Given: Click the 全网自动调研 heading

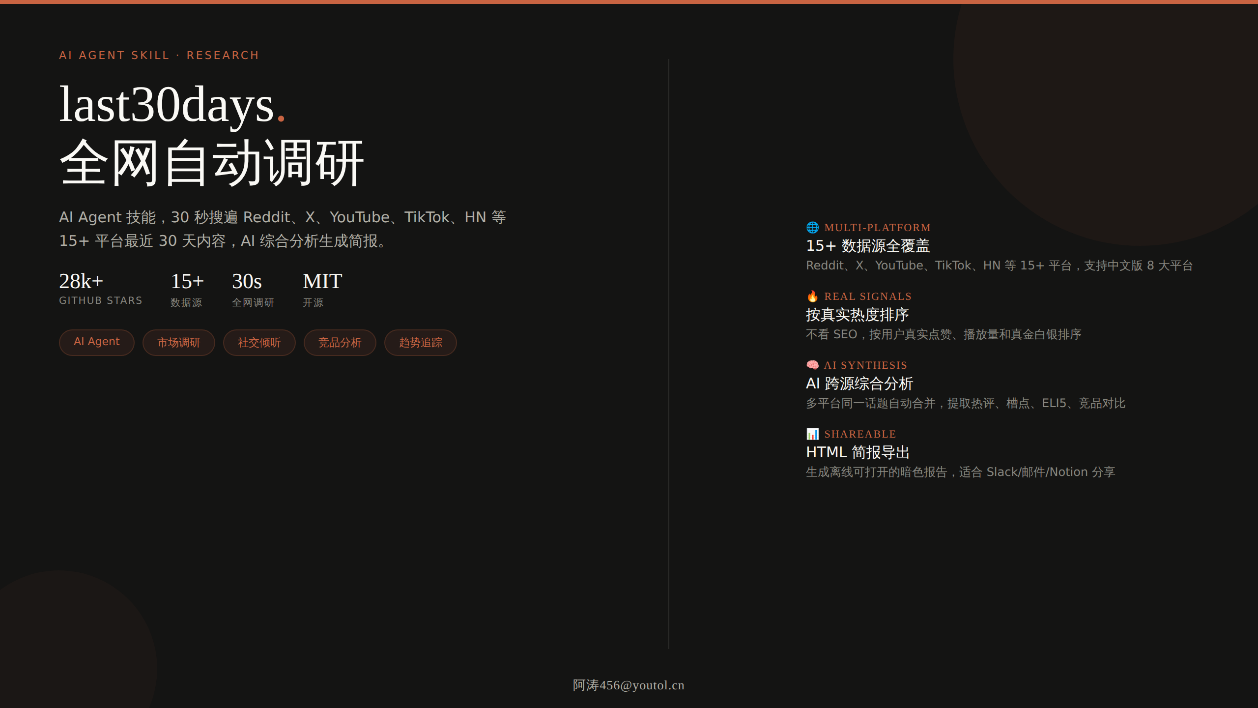Looking at the screenshot, I should [x=212, y=163].
